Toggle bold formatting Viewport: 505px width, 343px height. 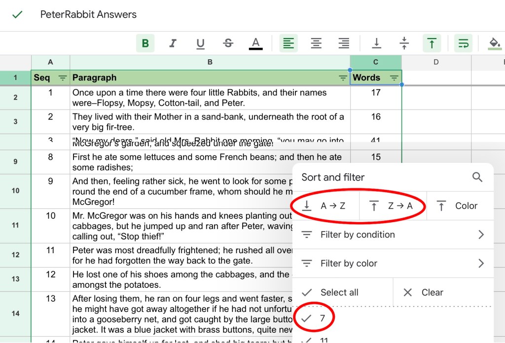(x=145, y=43)
